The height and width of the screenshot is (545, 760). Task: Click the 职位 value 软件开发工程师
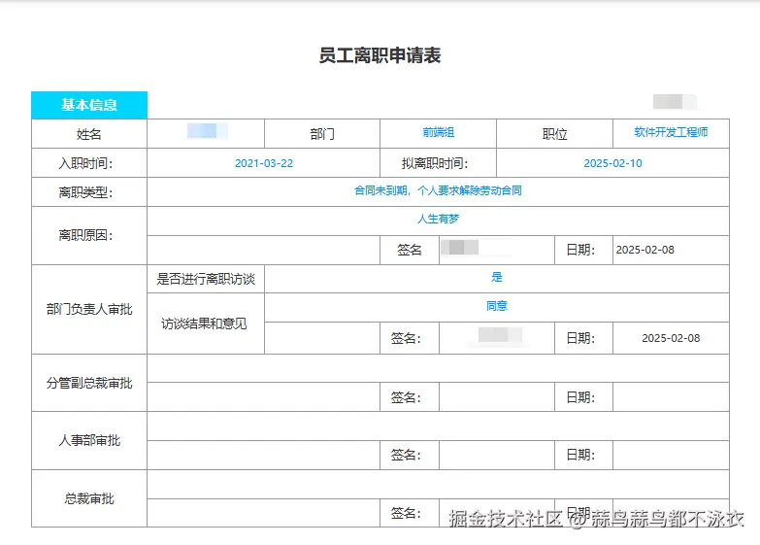click(x=671, y=133)
